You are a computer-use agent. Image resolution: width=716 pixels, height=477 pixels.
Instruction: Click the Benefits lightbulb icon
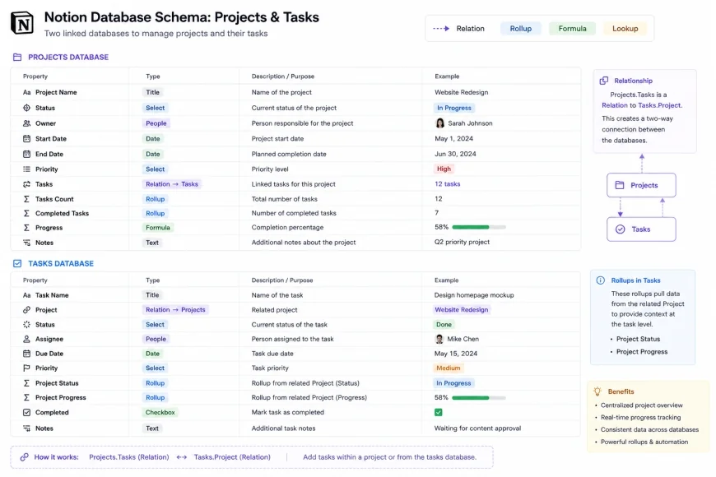597,391
